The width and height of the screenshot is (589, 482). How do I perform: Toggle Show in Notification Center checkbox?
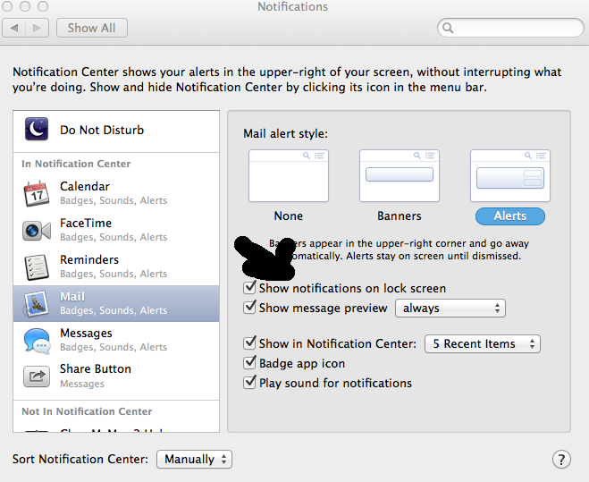(249, 342)
